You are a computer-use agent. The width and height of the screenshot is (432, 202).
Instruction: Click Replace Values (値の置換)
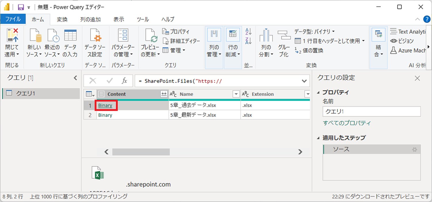309,50
